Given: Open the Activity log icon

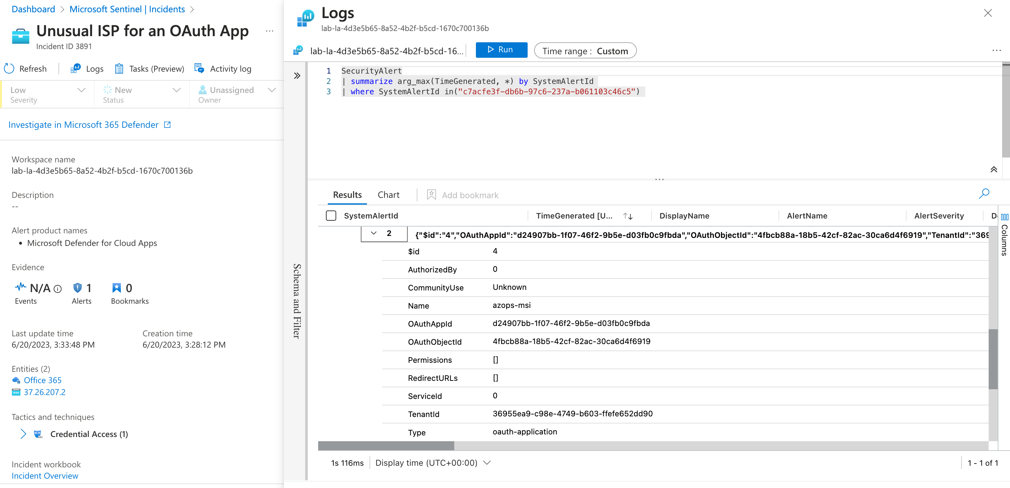Looking at the screenshot, I should (x=199, y=68).
